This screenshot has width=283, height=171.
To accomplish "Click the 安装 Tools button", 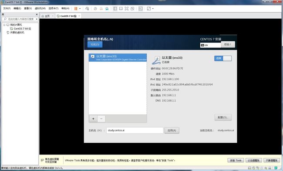I will pyautogui.click(x=236, y=161).
